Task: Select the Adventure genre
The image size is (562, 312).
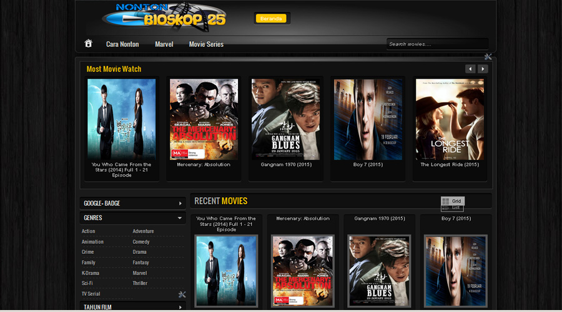Action: coord(143,232)
